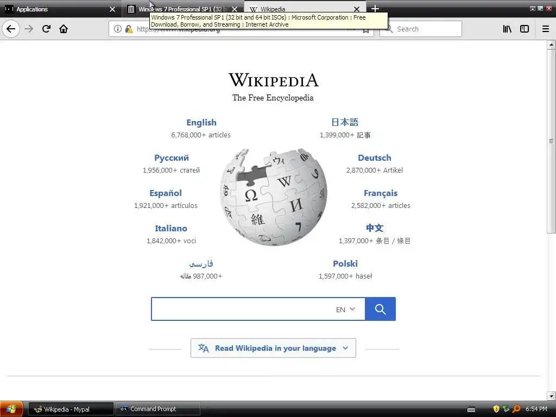Click the URL address bar

pos(241,29)
